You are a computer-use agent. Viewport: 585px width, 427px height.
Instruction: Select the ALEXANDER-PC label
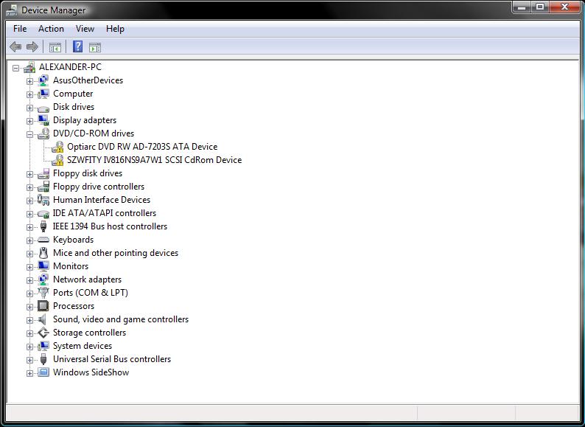[70, 67]
